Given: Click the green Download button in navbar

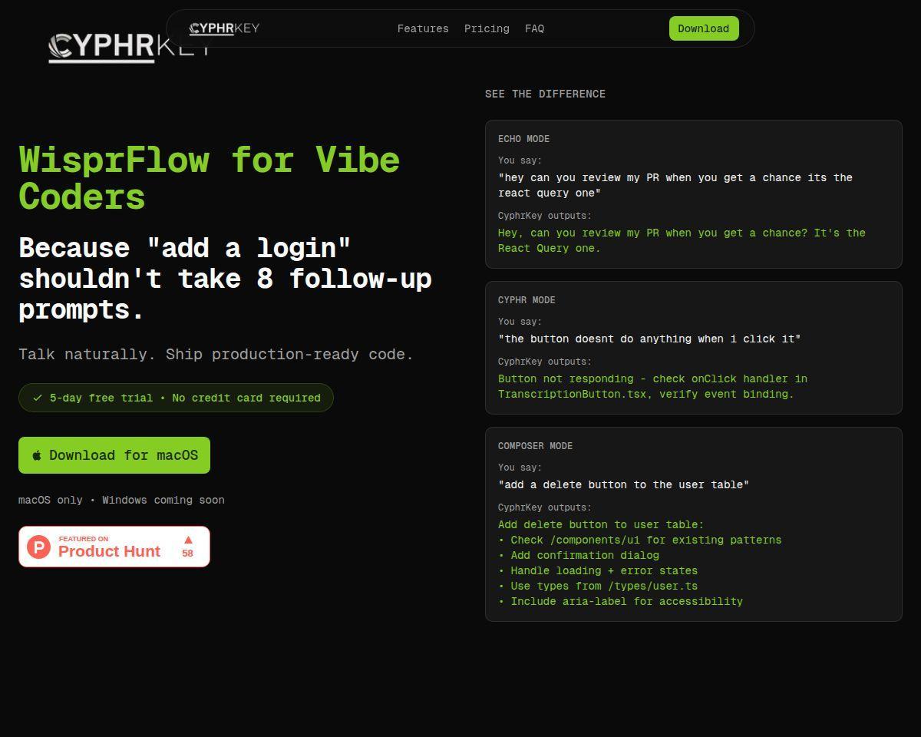Looking at the screenshot, I should coord(704,28).
